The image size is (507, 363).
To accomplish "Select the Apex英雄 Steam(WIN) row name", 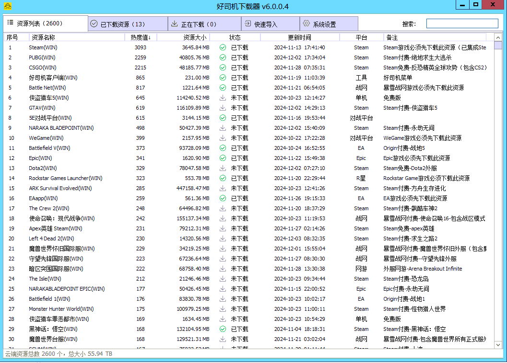I will coord(55,228).
